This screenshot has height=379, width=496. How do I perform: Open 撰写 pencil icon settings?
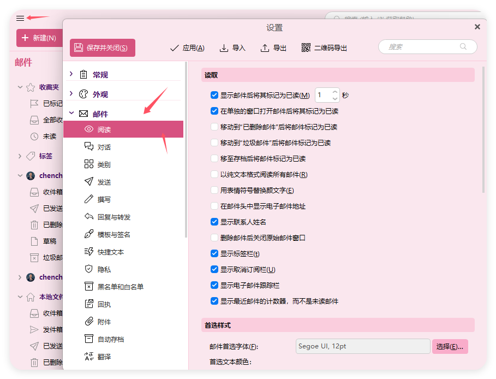(89, 199)
